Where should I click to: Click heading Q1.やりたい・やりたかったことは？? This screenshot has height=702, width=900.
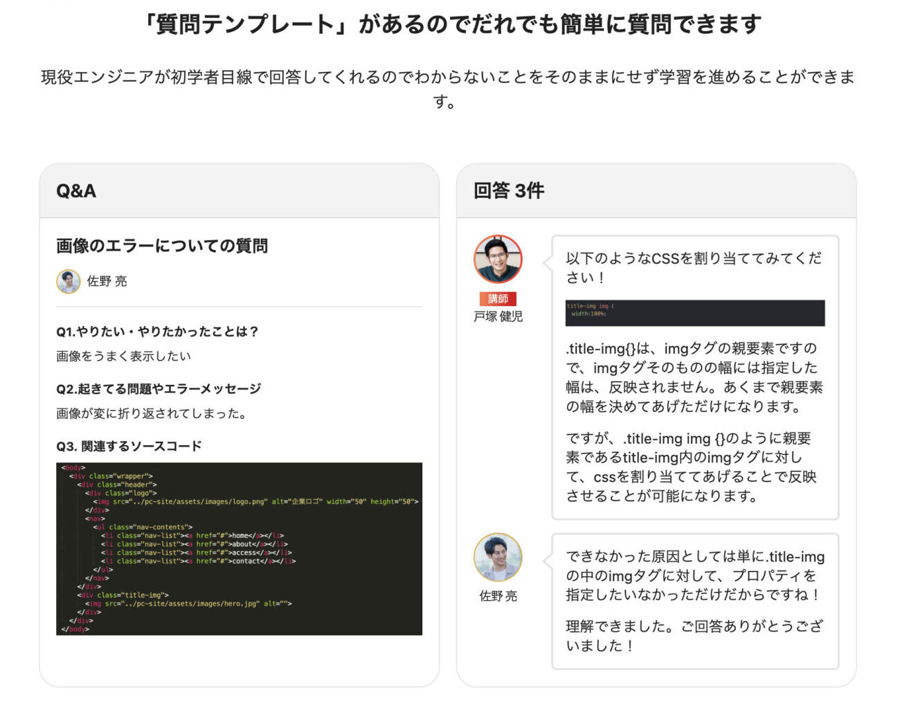pyautogui.click(x=157, y=332)
